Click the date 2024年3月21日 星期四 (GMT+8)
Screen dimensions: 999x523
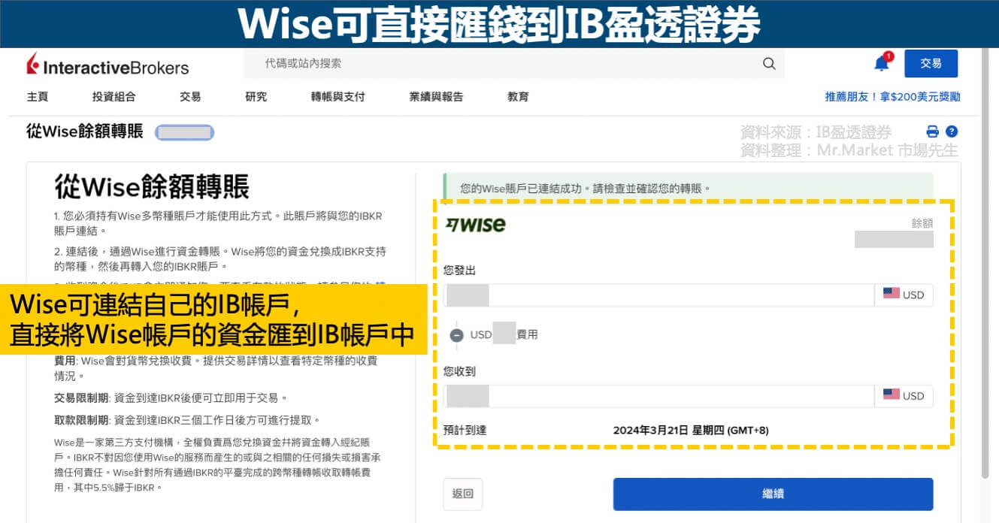point(691,431)
